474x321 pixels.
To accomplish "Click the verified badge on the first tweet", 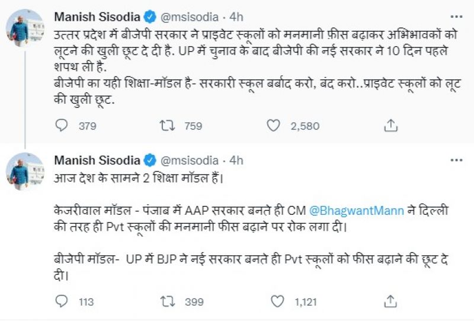I will pos(150,16).
